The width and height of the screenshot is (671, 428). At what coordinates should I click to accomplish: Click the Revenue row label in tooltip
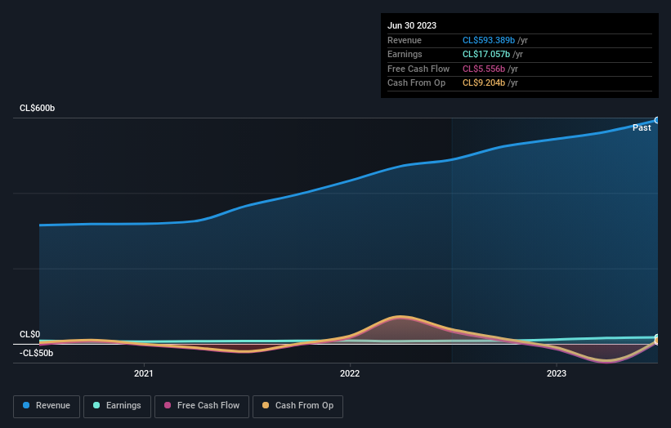(x=404, y=40)
